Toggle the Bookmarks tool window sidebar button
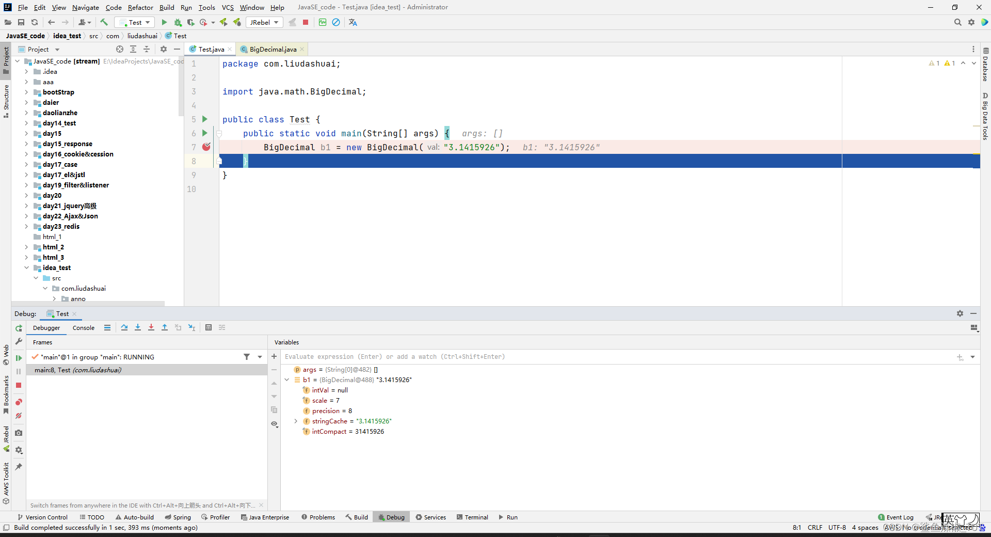Image resolution: width=991 pixels, height=537 pixels. pyautogui.click(x=6, y=394)
